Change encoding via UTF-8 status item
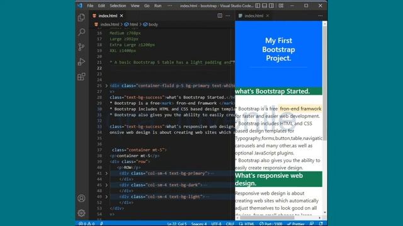The image size is (403, 226). pyautogui.click(x=216, y=223)
